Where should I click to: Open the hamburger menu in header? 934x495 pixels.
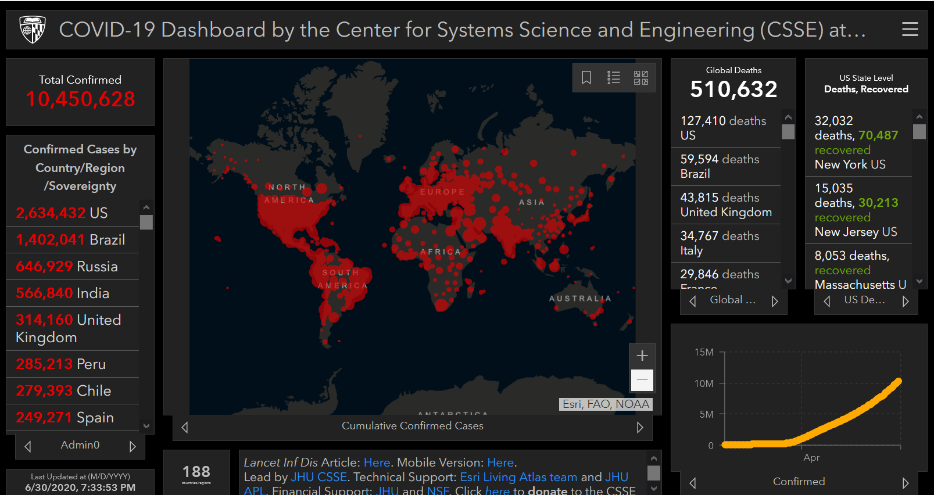coord(910,29)
